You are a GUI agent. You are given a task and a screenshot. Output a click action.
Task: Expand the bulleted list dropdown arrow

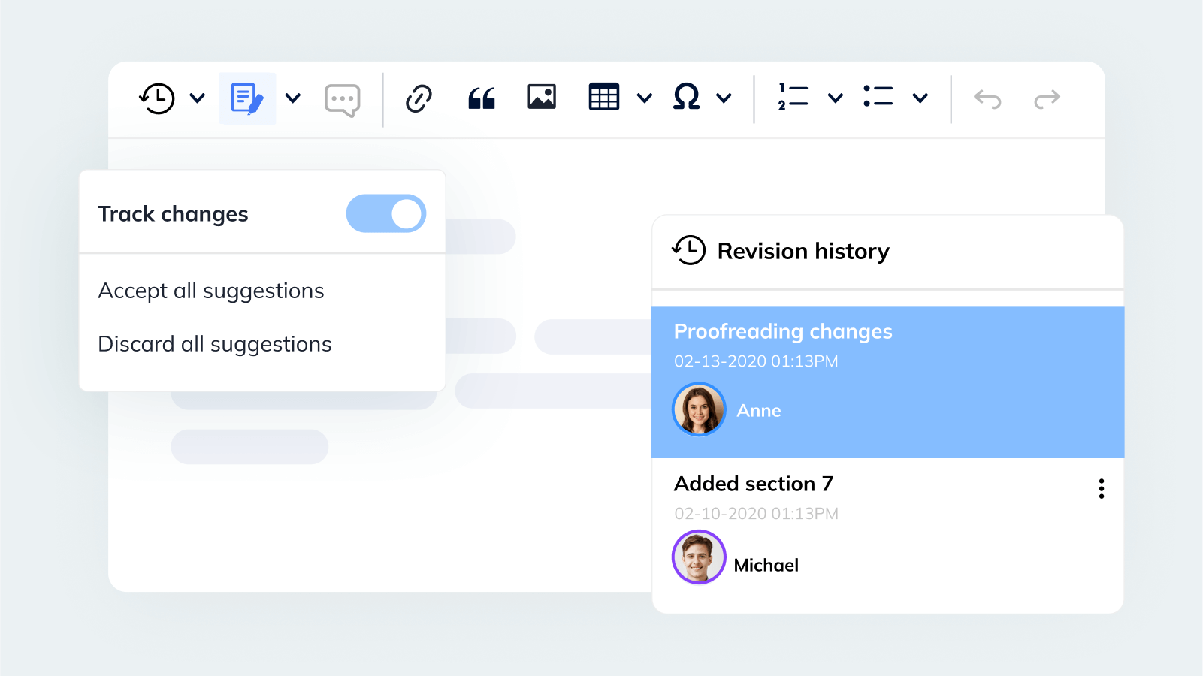coord(920,98)
